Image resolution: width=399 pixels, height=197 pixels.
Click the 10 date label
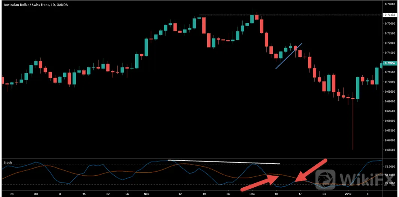(276, 193)
